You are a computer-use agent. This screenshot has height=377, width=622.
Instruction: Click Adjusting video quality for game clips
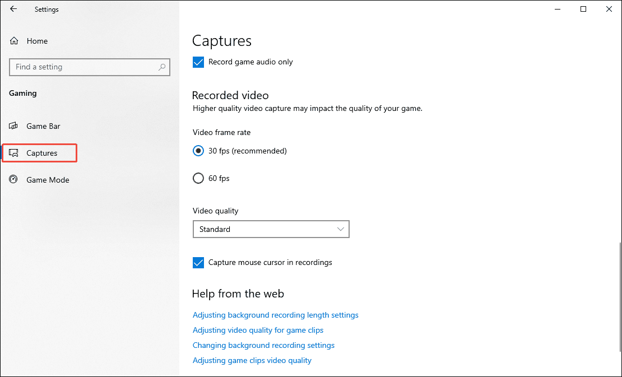pos(258,330)
